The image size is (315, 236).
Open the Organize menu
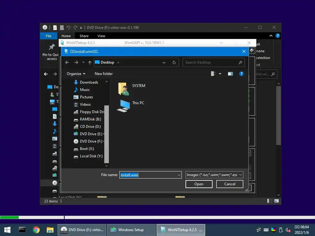click(x=76, y=74)
